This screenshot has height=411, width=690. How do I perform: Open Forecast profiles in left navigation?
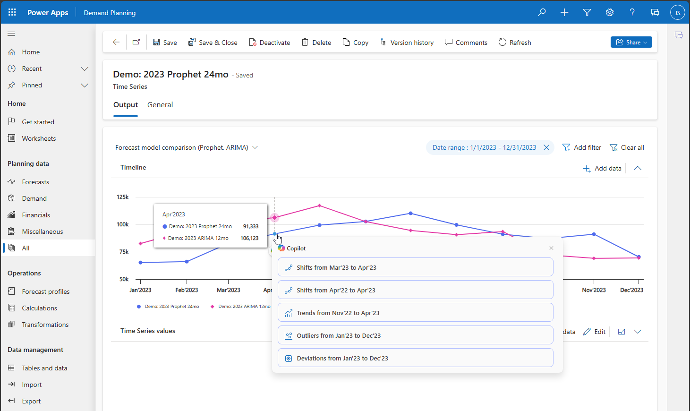tap(45, 291)
